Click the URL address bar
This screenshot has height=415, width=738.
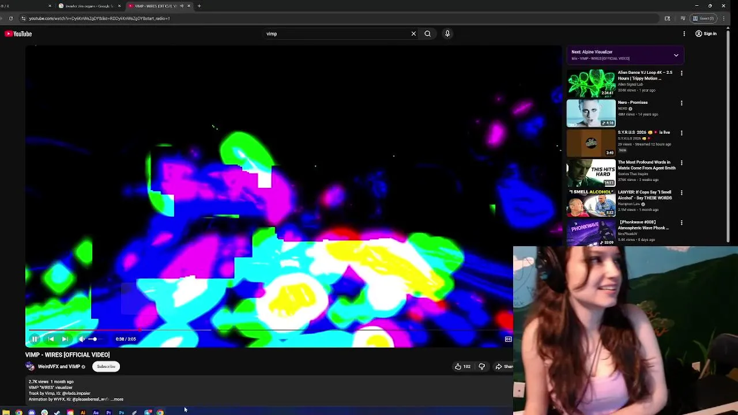pos(340,18)
